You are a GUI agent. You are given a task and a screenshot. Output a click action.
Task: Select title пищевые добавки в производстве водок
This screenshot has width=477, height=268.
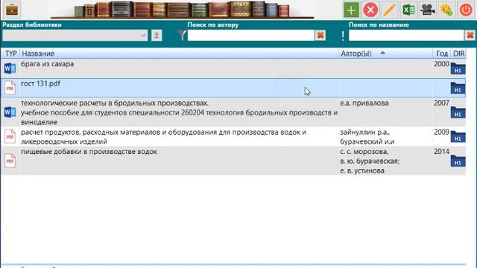pyautogui.click(x=89, y=152)
